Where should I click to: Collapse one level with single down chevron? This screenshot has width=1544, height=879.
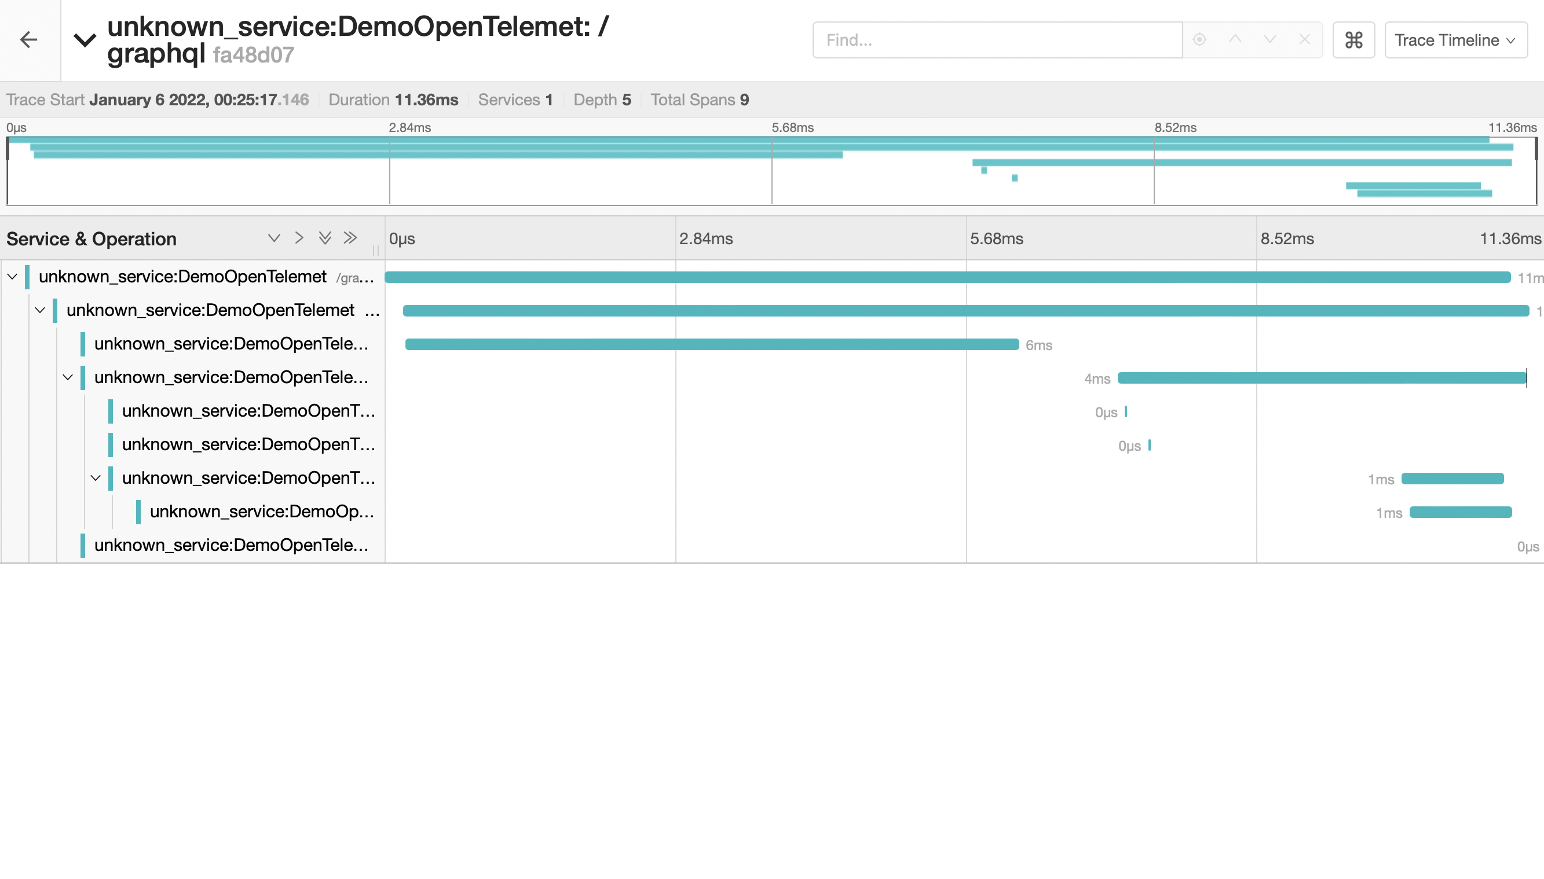point(273,238)
